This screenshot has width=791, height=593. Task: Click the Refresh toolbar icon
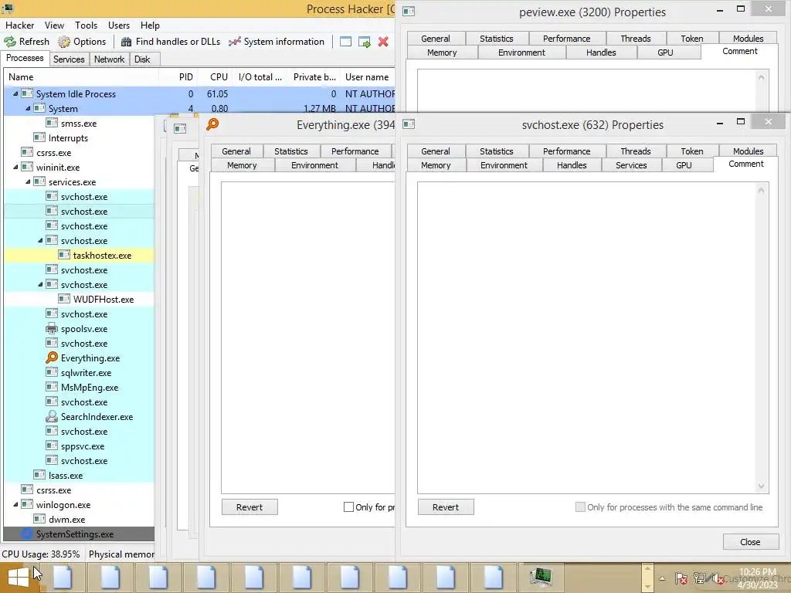(10, 42)
